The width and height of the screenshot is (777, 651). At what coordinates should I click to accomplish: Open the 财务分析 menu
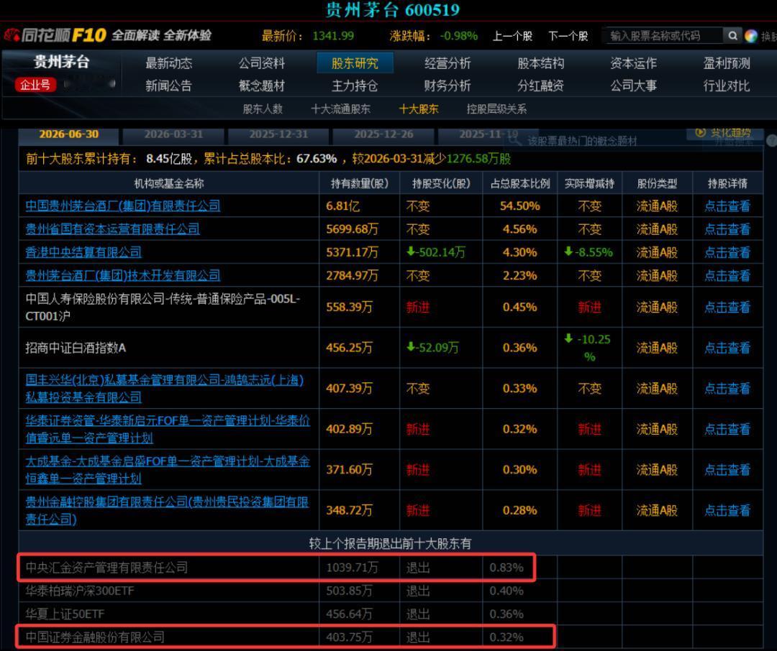(447, 86)
